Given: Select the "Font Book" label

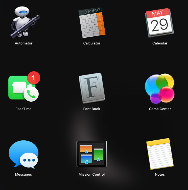Looking at the screenshot, I should point(92,109).
